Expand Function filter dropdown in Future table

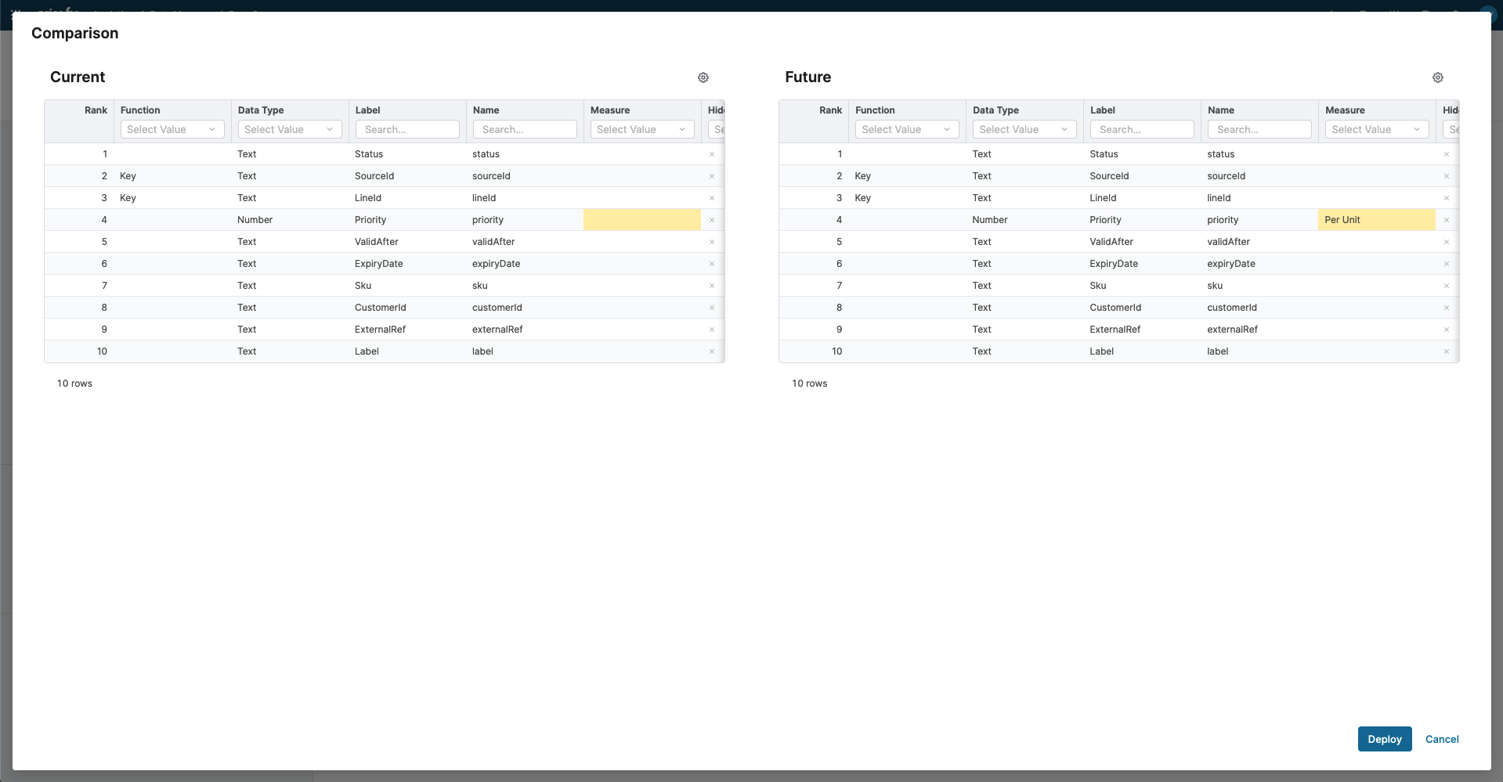907,129
